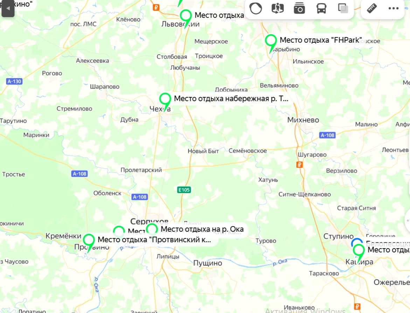The width and height of the screenshot is (410, 313).
Task: Show public transport bus layer
Action: (x=321, y=8)
